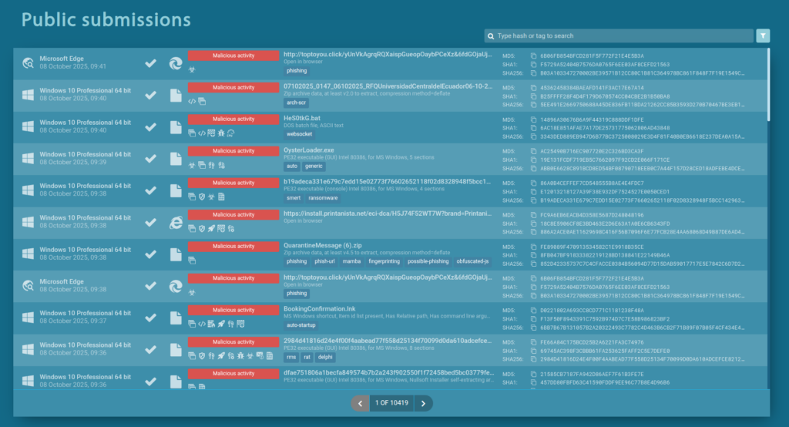Copy the SHA256 hash of HeS0tkG.bat

click(533, 136)
